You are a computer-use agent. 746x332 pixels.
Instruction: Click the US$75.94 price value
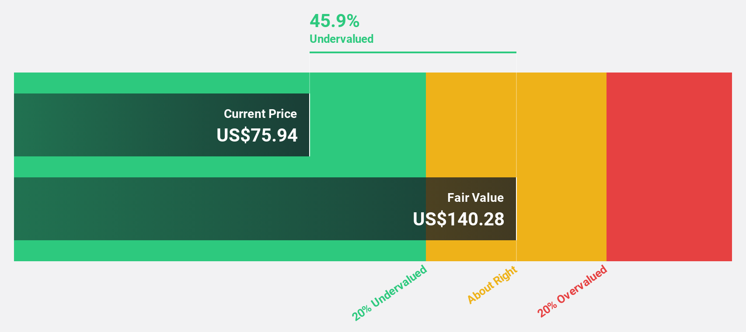point(257,135)
